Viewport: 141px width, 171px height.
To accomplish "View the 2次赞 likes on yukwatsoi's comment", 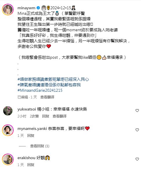I will pos(34,116).
